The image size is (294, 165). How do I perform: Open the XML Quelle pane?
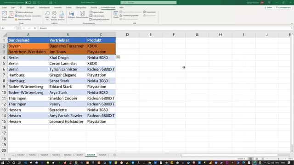click(116, 15)
